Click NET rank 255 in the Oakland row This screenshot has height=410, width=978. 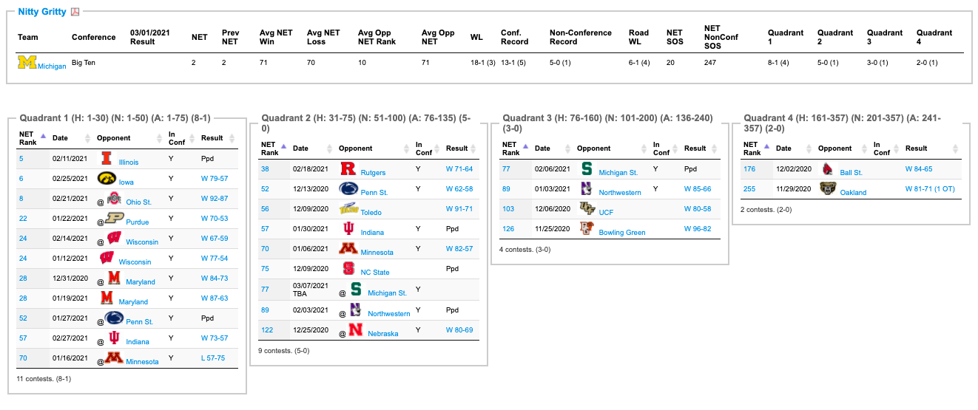[x=749, y=188]
